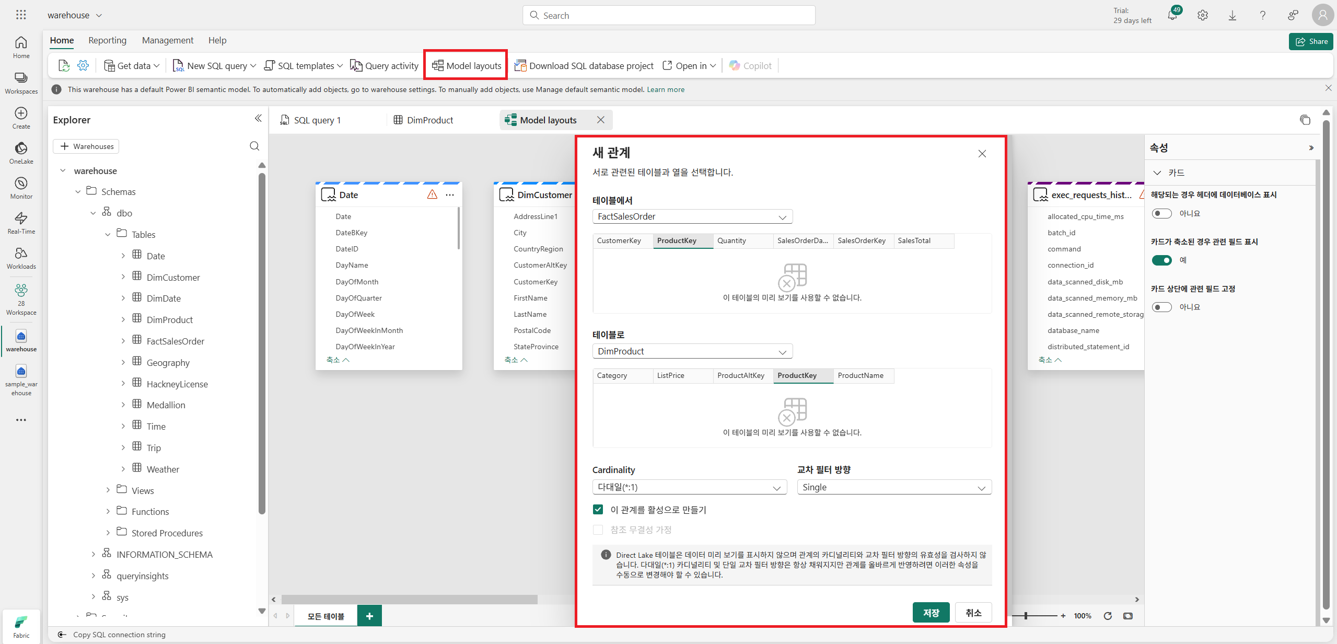Open the FactSalesOrder source table dropdown
This screenshot has height=644, width=1337.
point(692,217)
